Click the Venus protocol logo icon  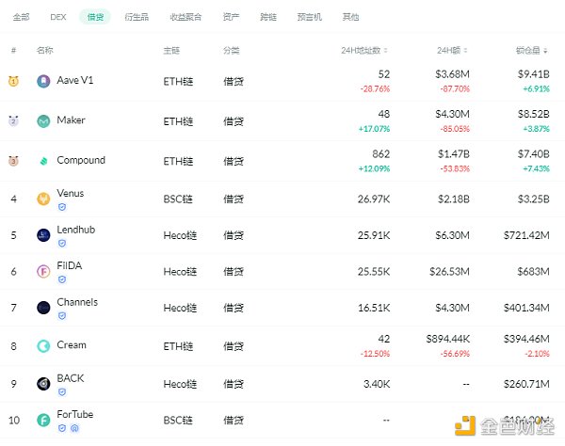click(x=43, y=199)
